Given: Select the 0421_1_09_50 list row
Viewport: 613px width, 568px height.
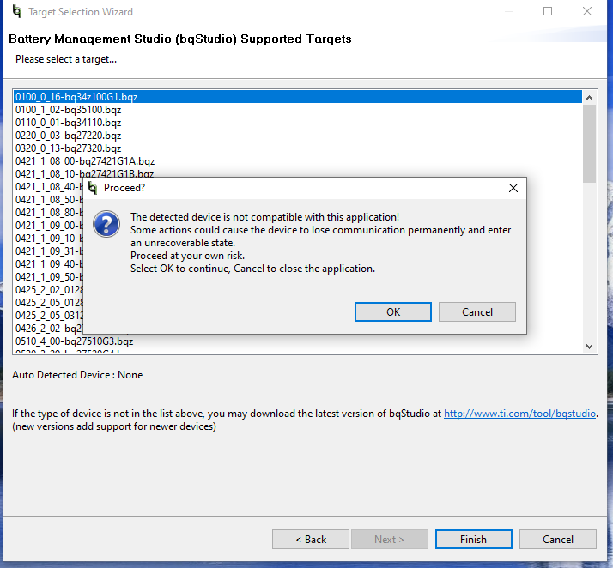Looking at the screenshot, I should [48, 277].
